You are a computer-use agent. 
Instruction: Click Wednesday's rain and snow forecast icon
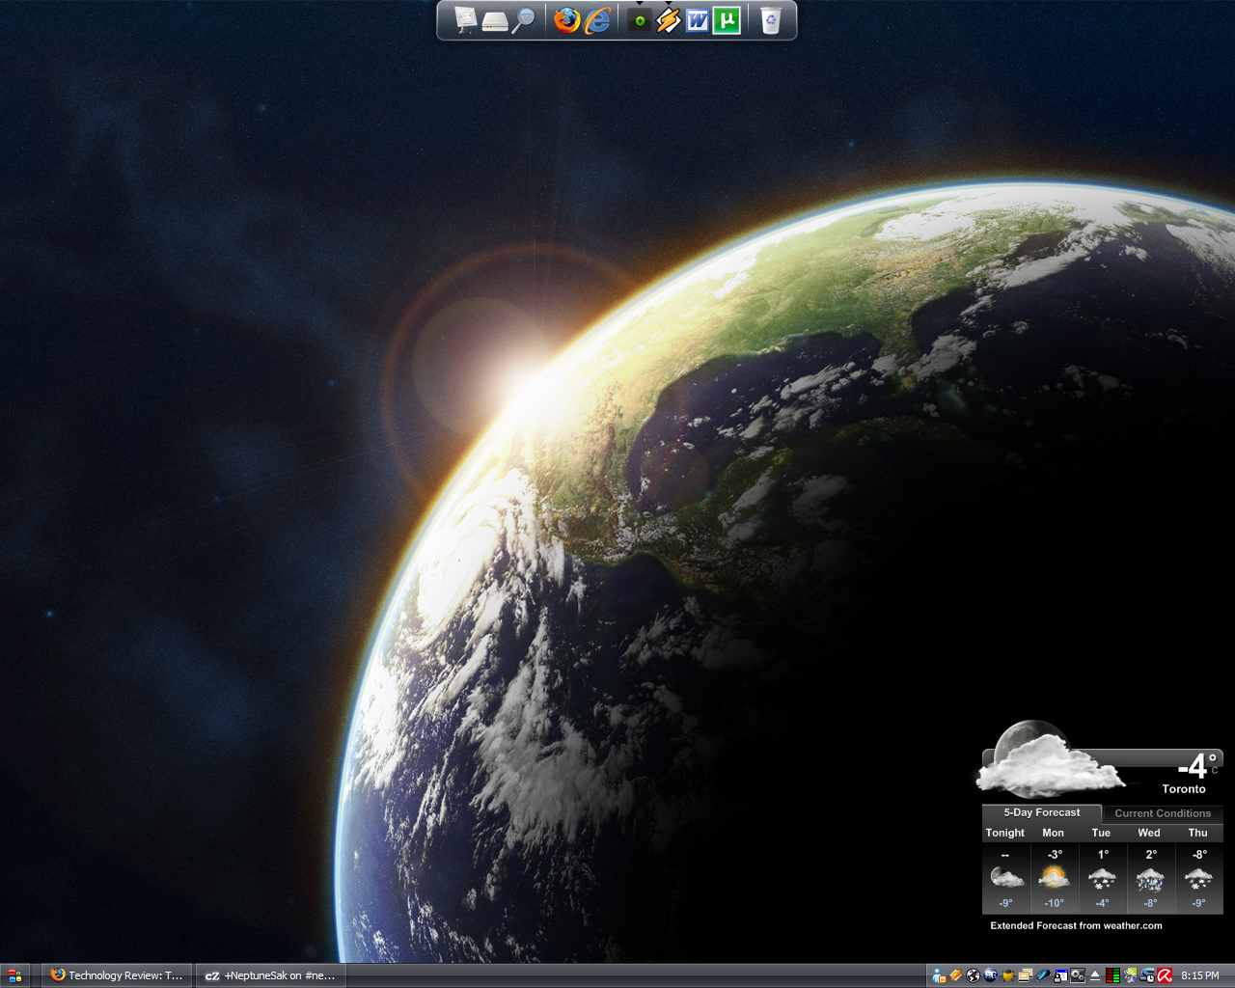pyautogui.click(x=1150, y=878)
